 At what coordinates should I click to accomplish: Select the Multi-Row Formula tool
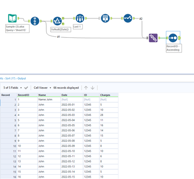point(106,18)
